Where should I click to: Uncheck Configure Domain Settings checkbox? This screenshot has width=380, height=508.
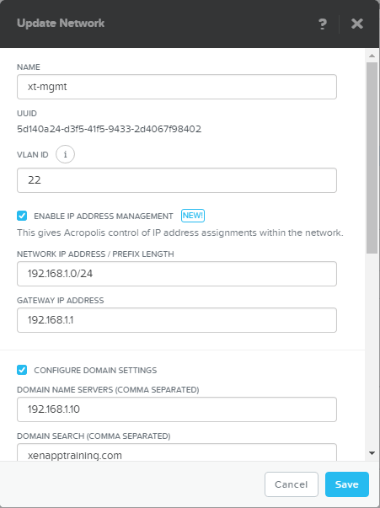22,370
